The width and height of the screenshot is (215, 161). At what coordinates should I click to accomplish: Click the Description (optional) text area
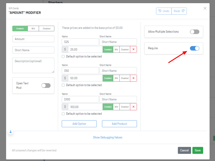pyautogui.click(x=33, y=65)
